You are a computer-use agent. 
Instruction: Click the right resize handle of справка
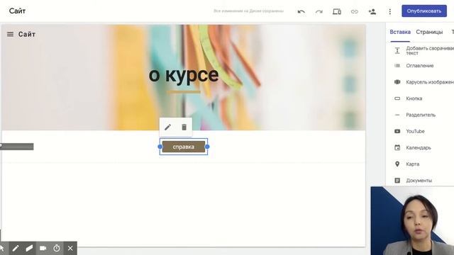point(207,147)
